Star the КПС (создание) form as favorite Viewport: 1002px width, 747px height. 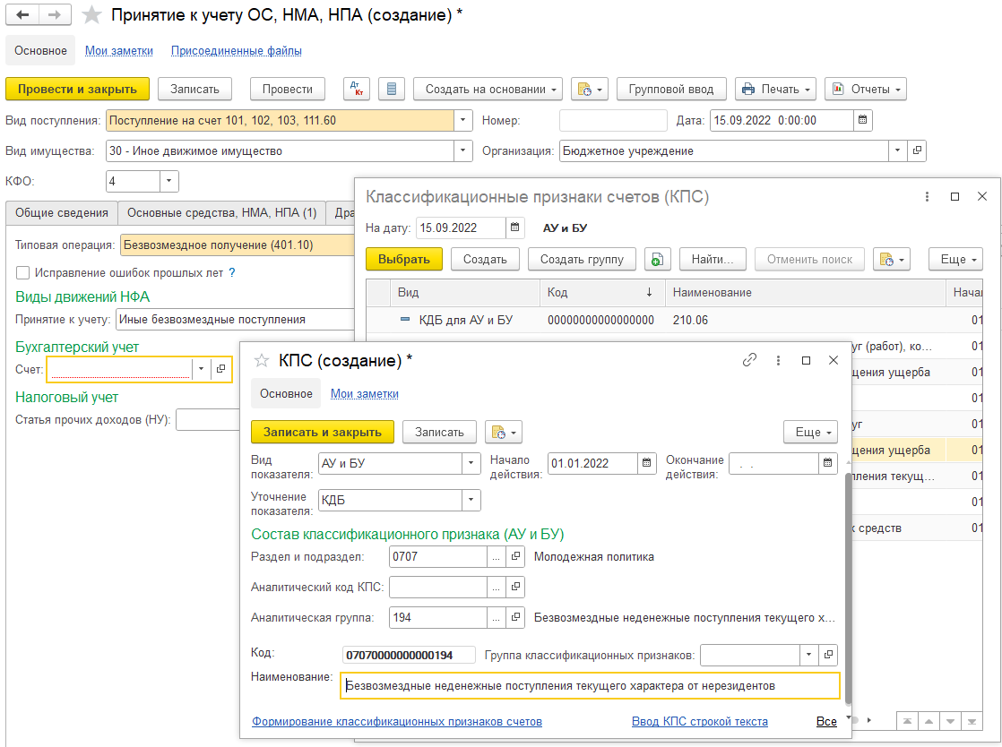click(x=262, y=361)
